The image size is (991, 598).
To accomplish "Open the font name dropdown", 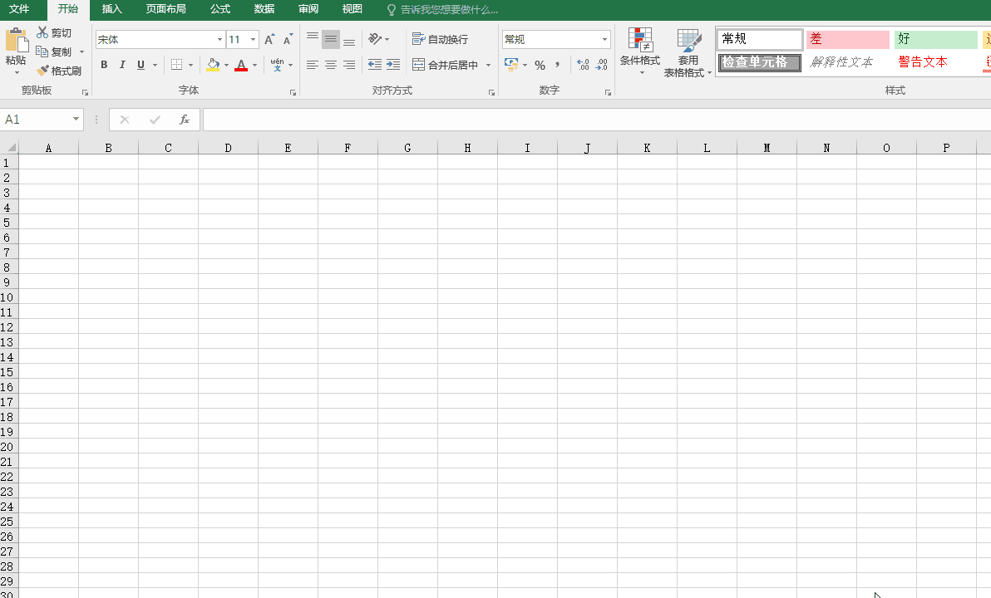I will [x=219, y=39].
